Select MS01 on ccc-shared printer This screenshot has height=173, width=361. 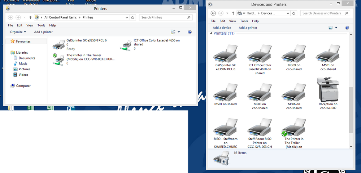tap(328, 58)
